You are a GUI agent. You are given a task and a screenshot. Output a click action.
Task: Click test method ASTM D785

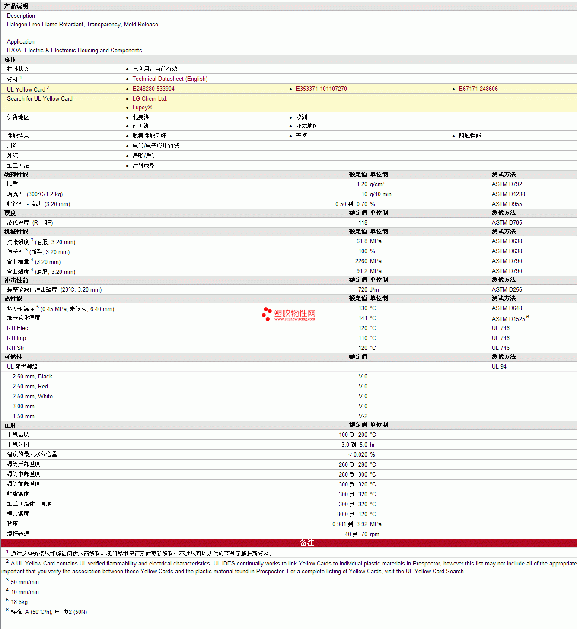(507, 223)
